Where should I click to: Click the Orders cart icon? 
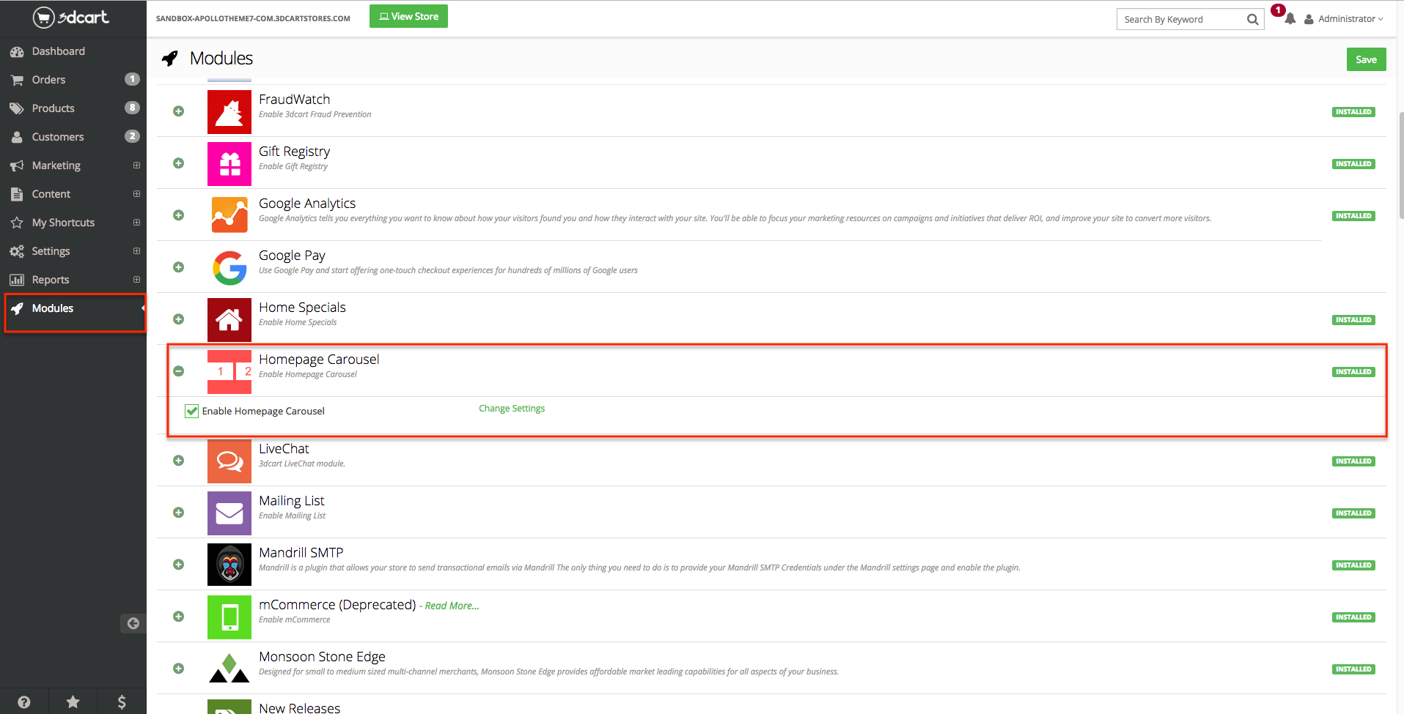(17, 81)
